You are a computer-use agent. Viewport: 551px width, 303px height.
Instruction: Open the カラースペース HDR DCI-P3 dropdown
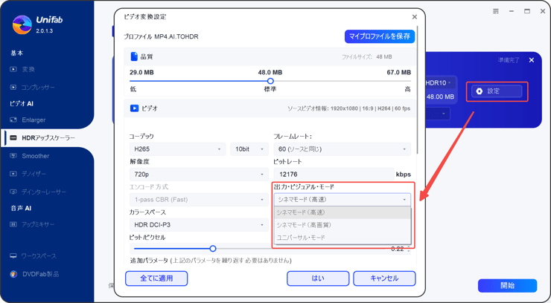click(199, 225)
